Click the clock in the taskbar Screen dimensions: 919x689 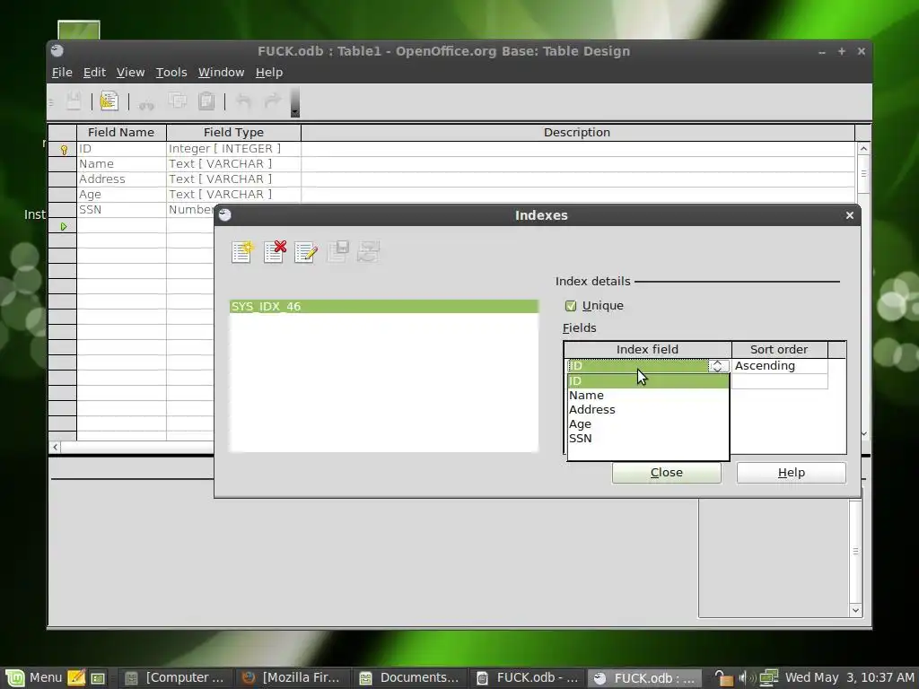849,678
